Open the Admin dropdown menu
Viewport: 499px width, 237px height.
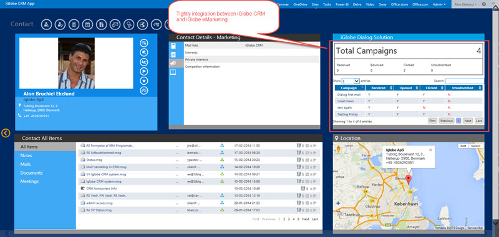439,4
